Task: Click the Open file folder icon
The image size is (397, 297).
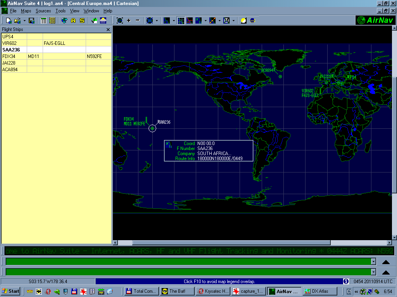Action: pos(17,20)
